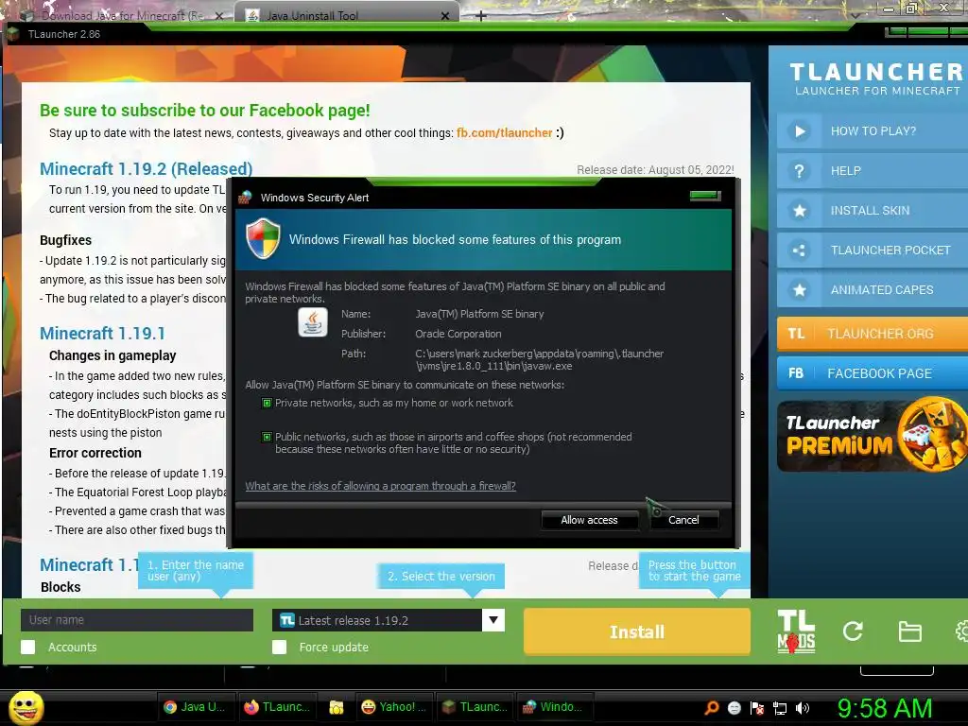Open the fb.com/tlauncher link
Screen dimensions: 968x726
pyautogui.click(x=505, y=132)
